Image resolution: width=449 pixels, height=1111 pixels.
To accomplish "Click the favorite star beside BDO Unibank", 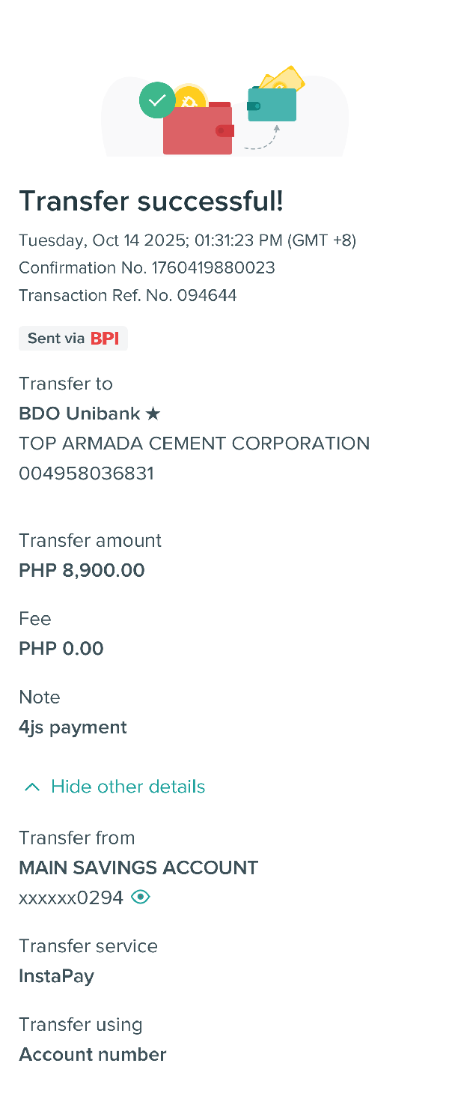I will click(153, 414).
